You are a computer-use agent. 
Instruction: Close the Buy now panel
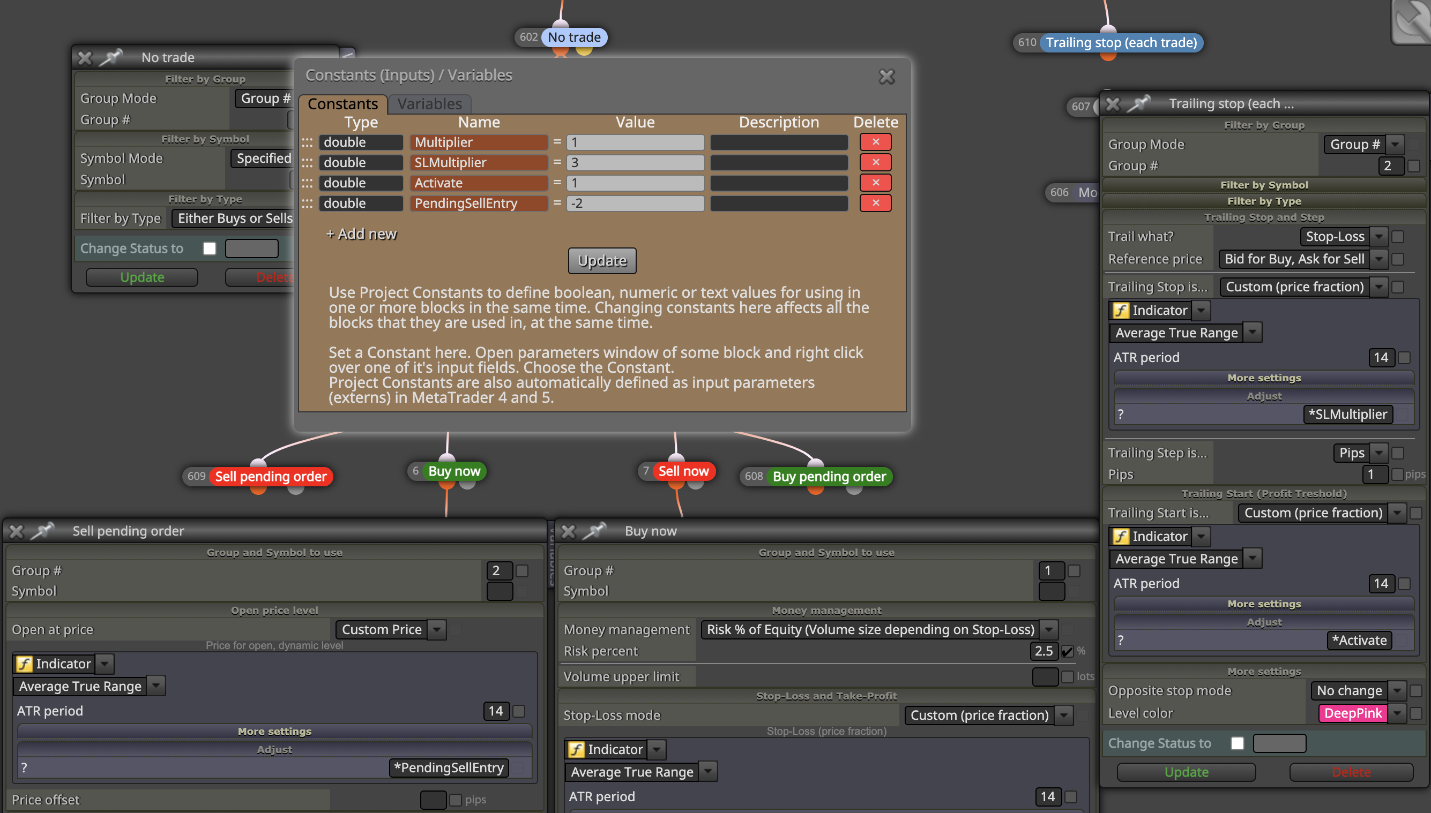(x=569, y=531)
